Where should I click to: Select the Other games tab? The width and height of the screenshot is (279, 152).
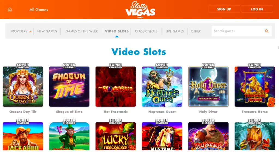pos(196,31)
